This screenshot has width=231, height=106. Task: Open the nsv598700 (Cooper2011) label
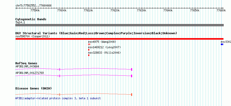[33, 36]
